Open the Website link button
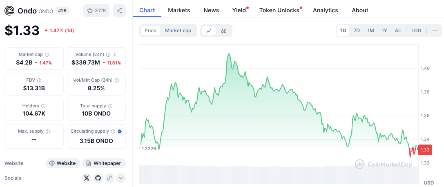 tap(63, 163)
